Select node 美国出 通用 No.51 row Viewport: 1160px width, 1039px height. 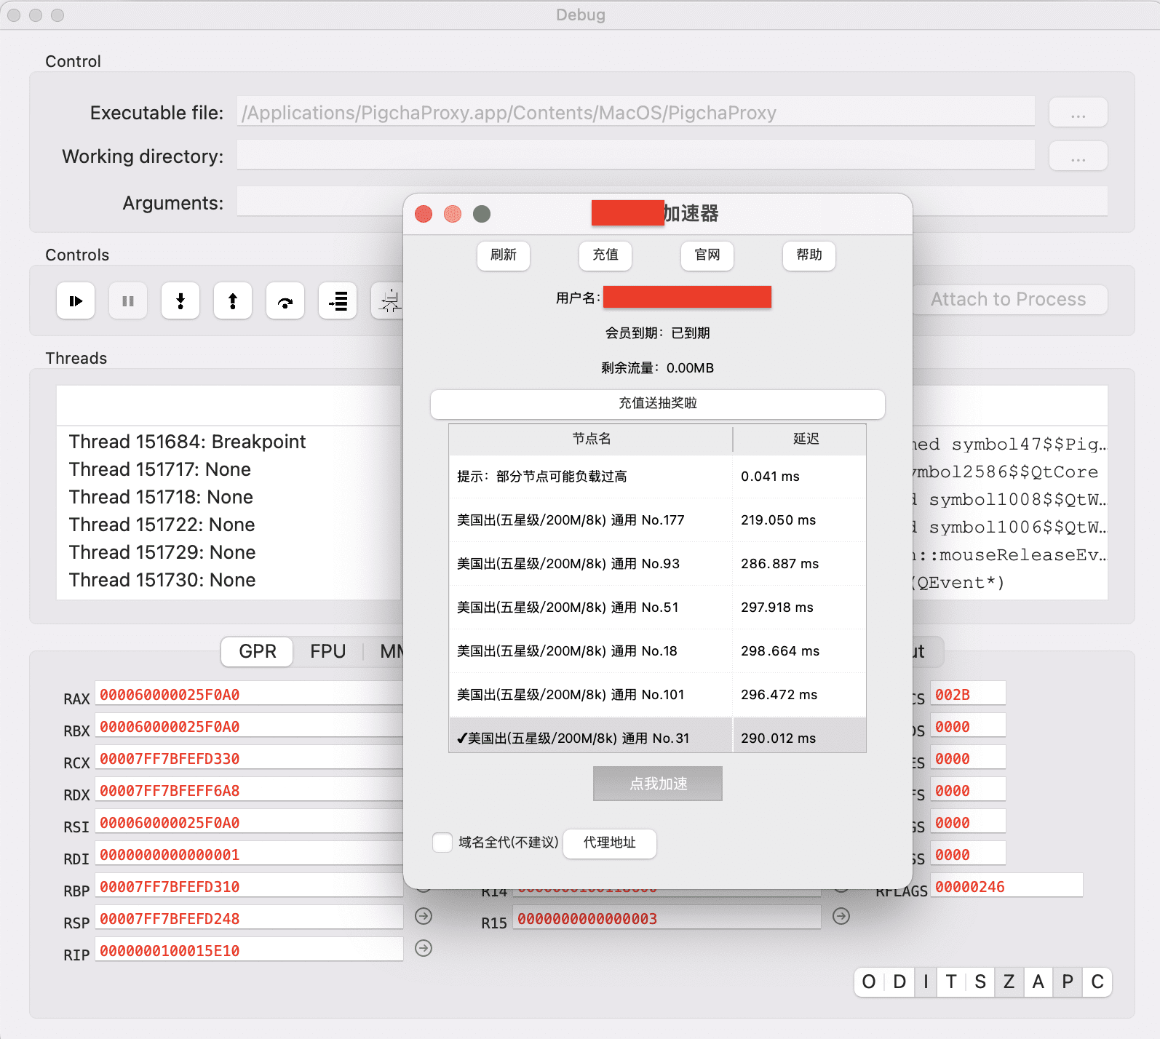(x=657, y=608)
